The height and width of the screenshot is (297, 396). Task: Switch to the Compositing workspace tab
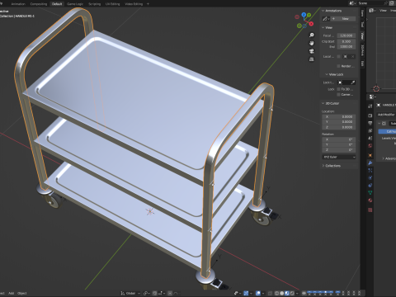click(39, 4)
